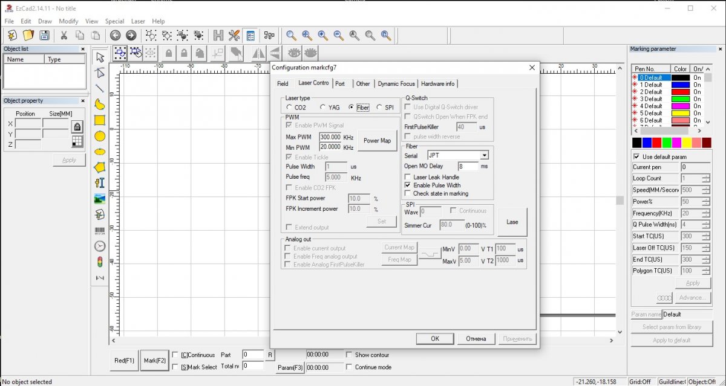Switch to the Hardware info tab
The height and width of the screenshot is (386, 726).
click(x=438, y=83)
